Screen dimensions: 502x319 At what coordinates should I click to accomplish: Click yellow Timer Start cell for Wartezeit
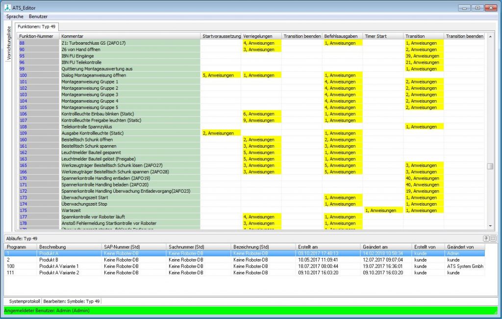click(x=383, y=211)
